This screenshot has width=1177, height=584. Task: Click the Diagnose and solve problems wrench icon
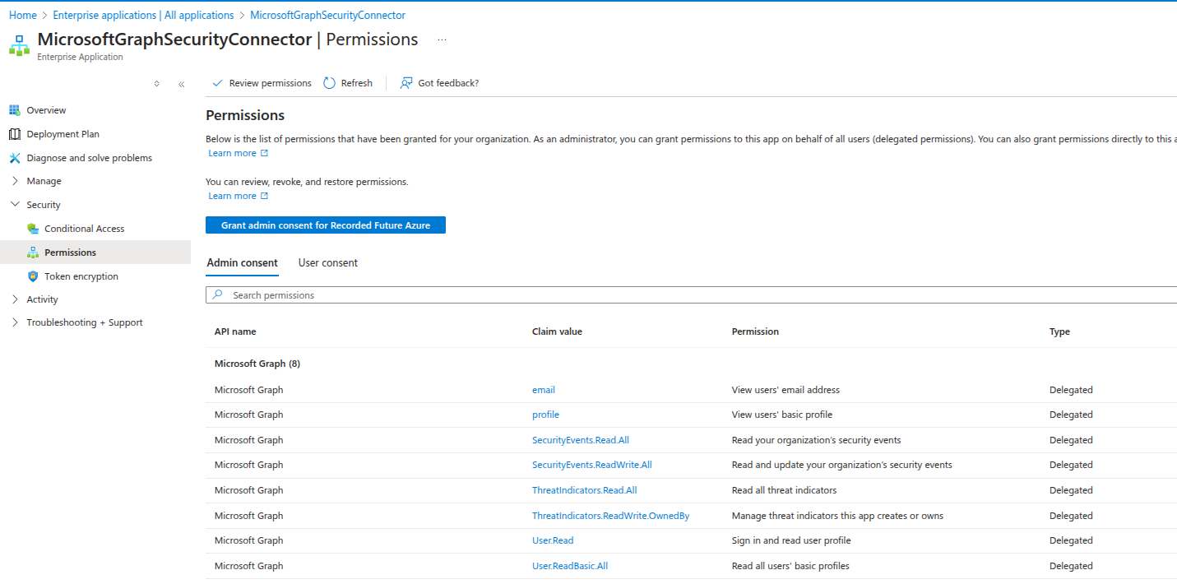click(16, 157)
